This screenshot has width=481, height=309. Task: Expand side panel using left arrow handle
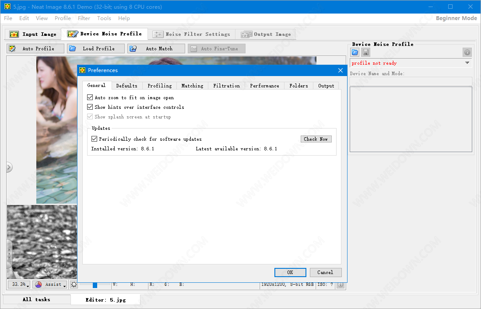tap(9, 167)
